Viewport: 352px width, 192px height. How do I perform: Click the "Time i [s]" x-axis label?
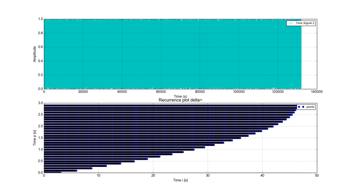[180, 180]
